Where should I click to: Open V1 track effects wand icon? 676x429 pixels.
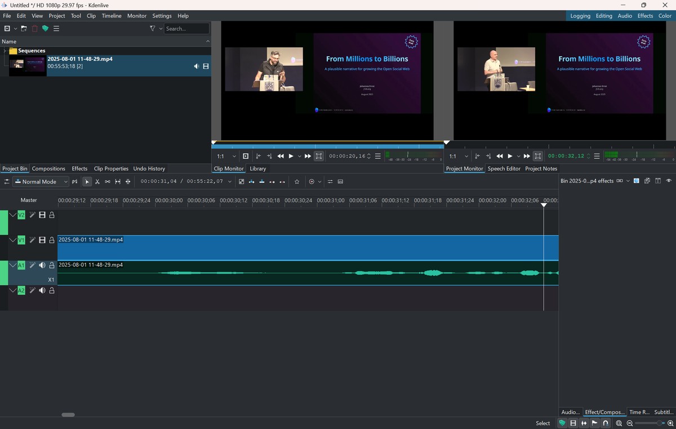point(33,240)
